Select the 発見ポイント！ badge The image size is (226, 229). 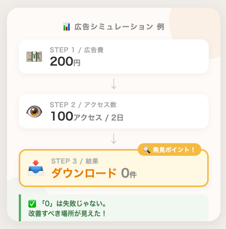(x=169, y=149)
